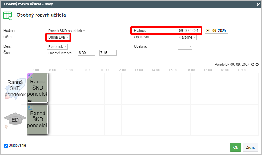Click the Zrušiť cancel button
The height and width of the screenshot is (155, 262).
[x=250, y=147]
